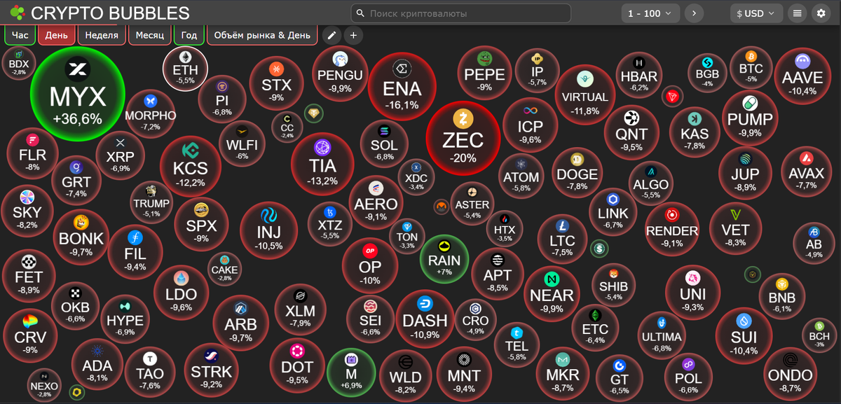Open the BNB bubble
This screenshot has height=404, width=841.
click(781, 296)
